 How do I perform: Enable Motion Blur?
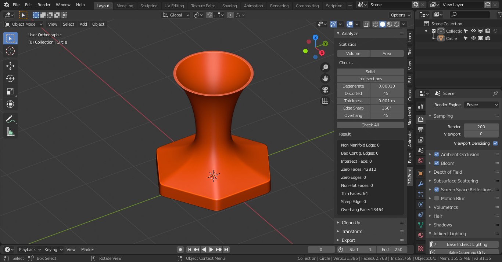coord(437,198)
